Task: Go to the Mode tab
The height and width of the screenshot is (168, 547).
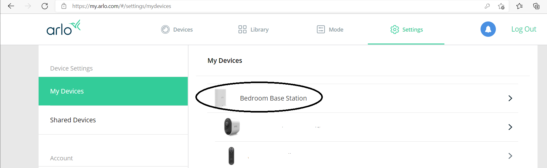Action: tap(330, 29)
